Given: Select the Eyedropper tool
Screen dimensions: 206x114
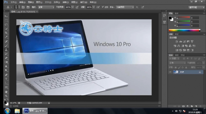Looking at the screenshot, I should [x=6, y=37].
